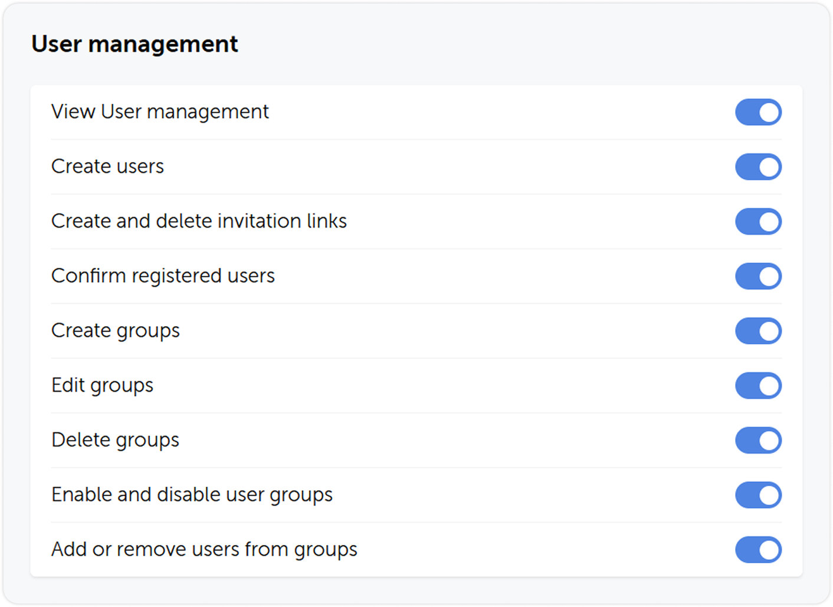This screenshot has height=607, width=833.
Task: Disable the Confirm registered users switch
Action: (759, 276)
